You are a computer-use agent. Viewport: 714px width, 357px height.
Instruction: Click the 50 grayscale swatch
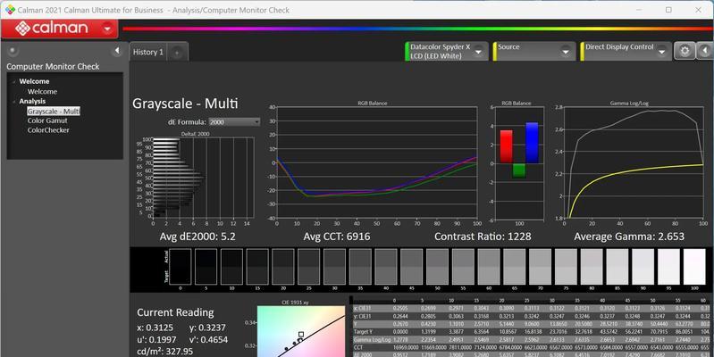(437, 267)
